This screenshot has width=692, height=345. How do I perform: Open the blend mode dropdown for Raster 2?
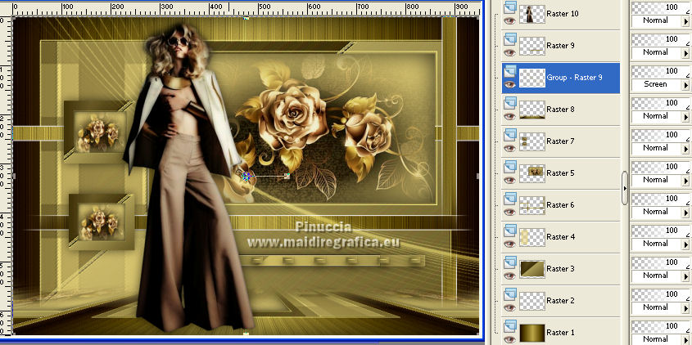[685, 308]
